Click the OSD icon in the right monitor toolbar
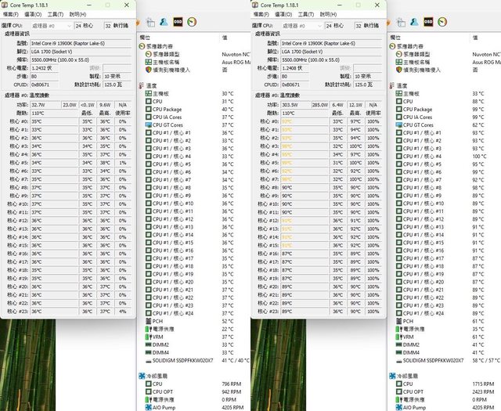The image size is (501, 411). click(427, 21)
